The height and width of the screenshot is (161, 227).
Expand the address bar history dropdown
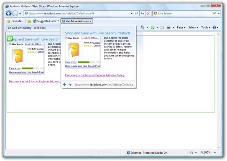coord(132,13)
